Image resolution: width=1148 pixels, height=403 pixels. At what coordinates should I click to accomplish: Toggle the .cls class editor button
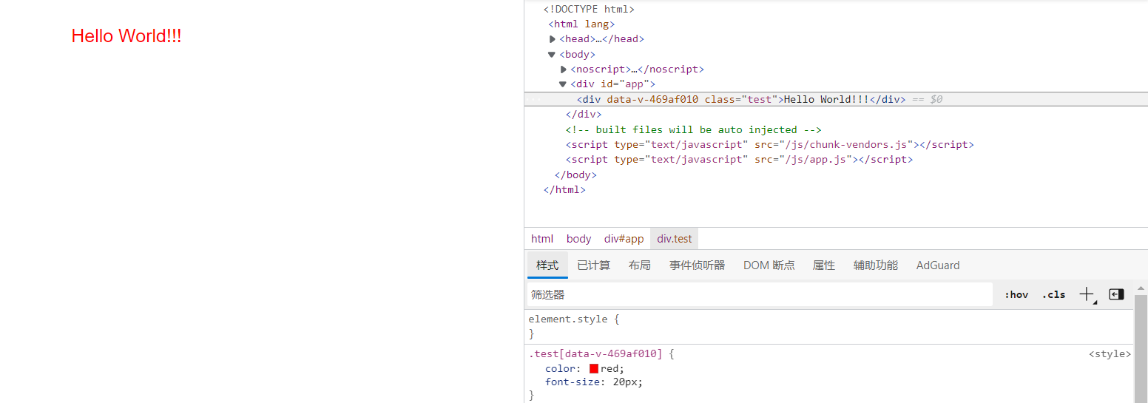pyautogui.click(x=1053, y=294)
